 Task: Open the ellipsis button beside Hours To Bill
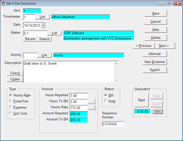coord(91,101)
